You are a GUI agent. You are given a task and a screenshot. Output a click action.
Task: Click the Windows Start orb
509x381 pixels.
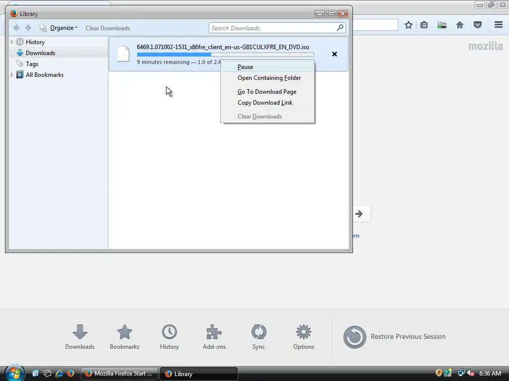tap(14, 373)
